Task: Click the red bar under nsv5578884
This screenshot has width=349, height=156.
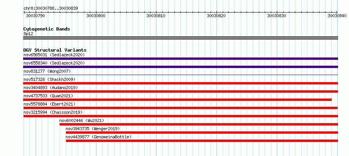Action: 180,108
